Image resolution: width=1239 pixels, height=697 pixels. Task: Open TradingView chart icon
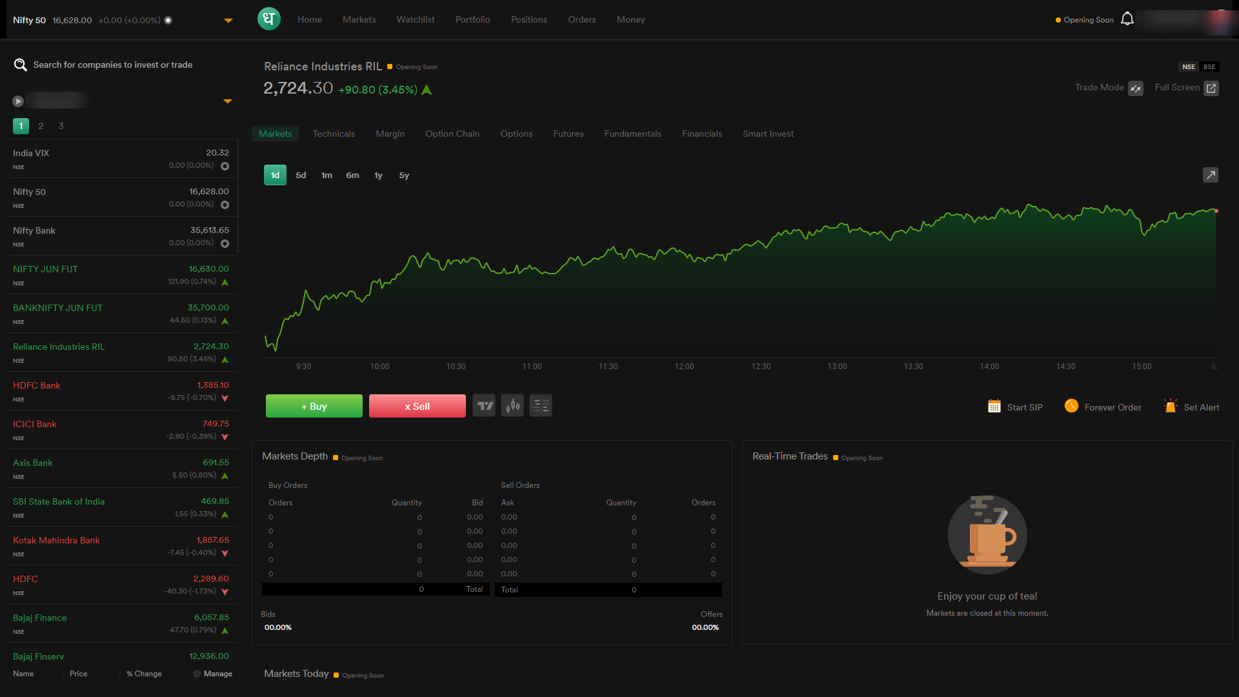484,406
